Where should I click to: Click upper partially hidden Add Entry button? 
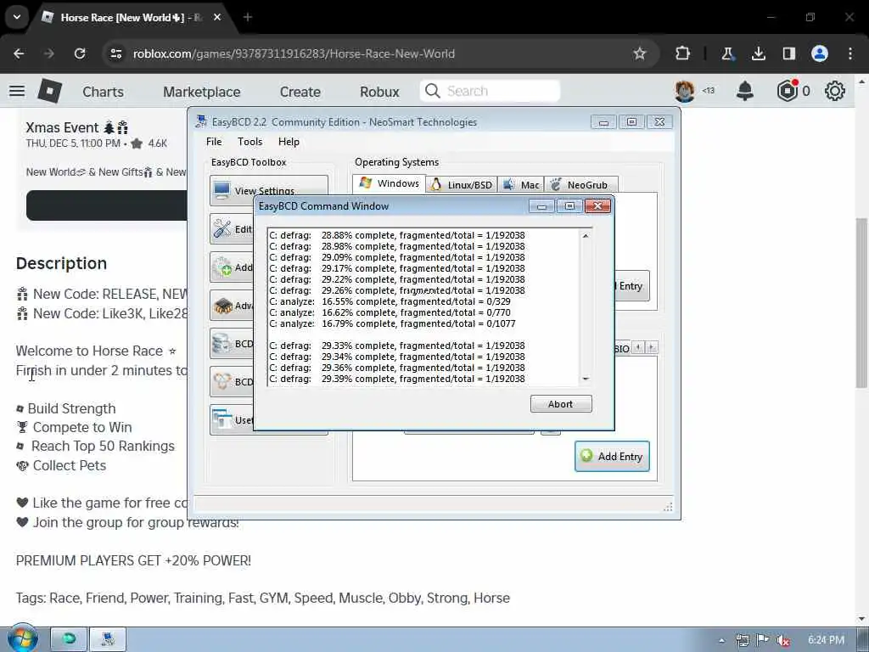pyautogui.click(x=631, y=286)
